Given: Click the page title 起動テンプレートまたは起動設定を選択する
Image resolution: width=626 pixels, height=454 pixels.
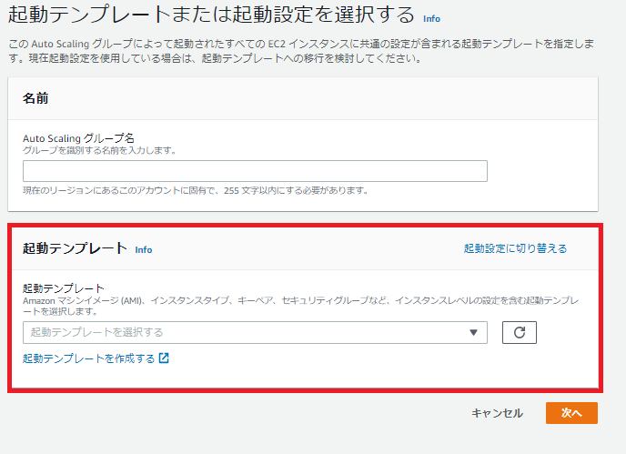Looking at the screenshot, I should tap(211, 15).
